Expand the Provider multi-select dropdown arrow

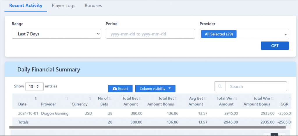tap(285, 35)
